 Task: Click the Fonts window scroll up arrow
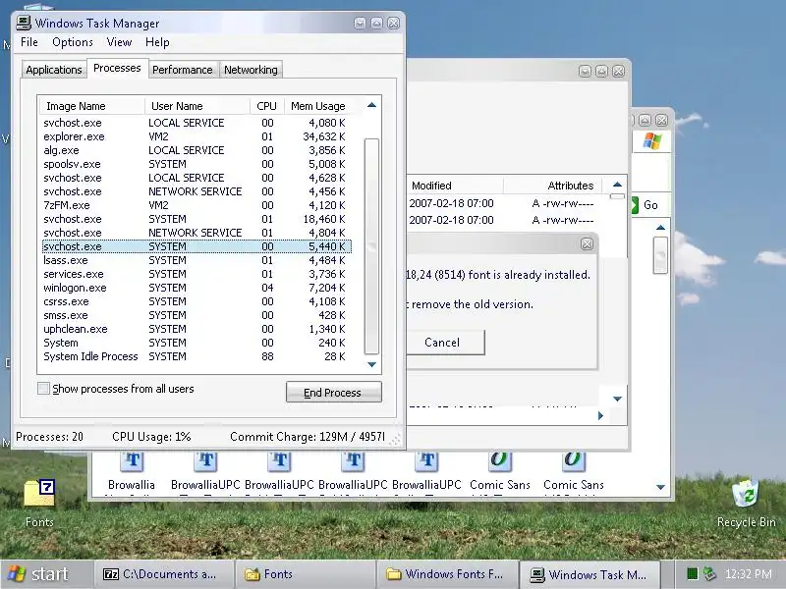(660, 228)
